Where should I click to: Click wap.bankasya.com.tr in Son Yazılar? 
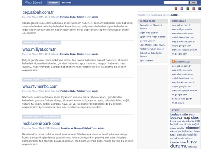[x=183, y=42]
